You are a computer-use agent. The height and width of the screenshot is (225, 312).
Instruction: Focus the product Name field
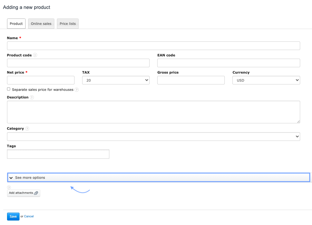click(153, 46)
